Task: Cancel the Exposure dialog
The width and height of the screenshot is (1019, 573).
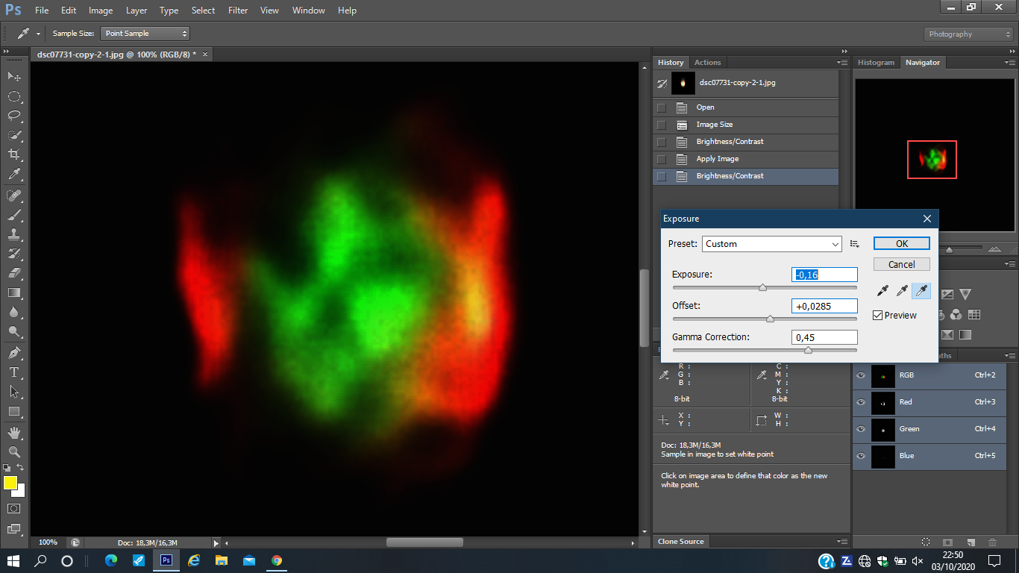Action: [x=901, y=264]
